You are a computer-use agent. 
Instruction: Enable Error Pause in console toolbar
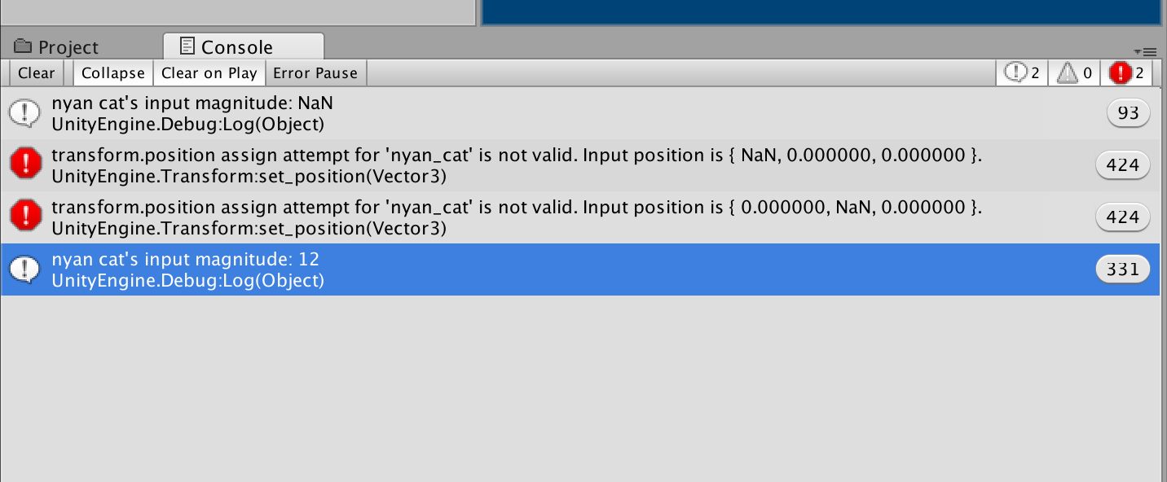(315, 73)
